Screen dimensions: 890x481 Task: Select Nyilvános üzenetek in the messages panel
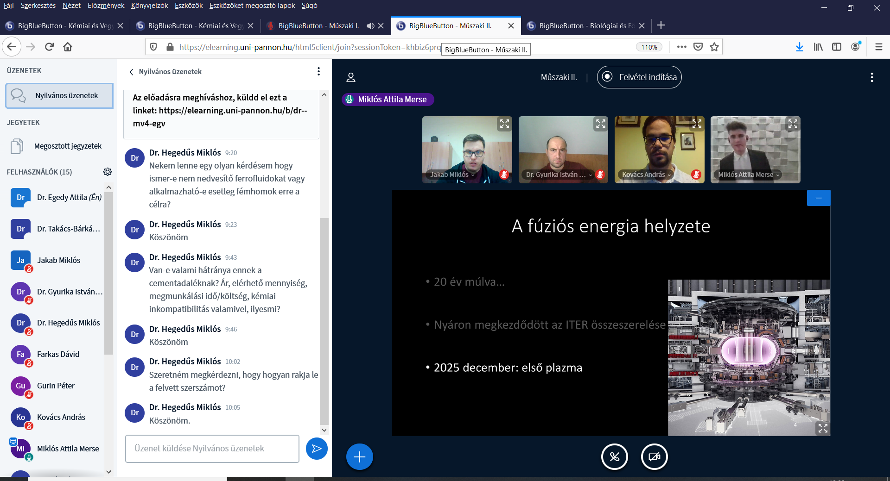click(59, 96)
